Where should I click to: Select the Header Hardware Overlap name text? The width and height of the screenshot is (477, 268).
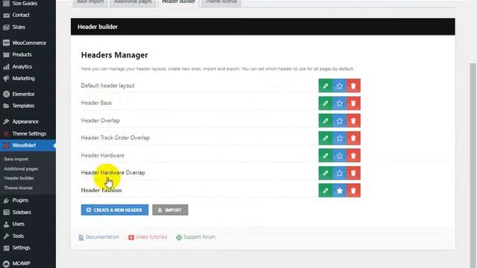coord(113,173)
